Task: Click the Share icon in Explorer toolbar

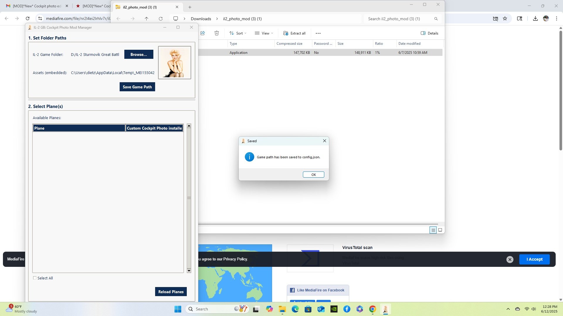Action: (203, 33)
